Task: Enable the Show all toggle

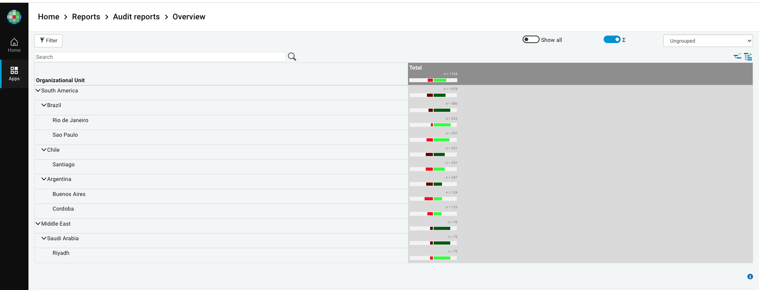Action: pyautogui.click(x=531, y=40)
